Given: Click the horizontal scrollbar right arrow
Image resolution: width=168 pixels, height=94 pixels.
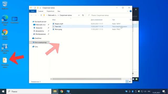Looking at the screenshot, I should tap(131, 79).
